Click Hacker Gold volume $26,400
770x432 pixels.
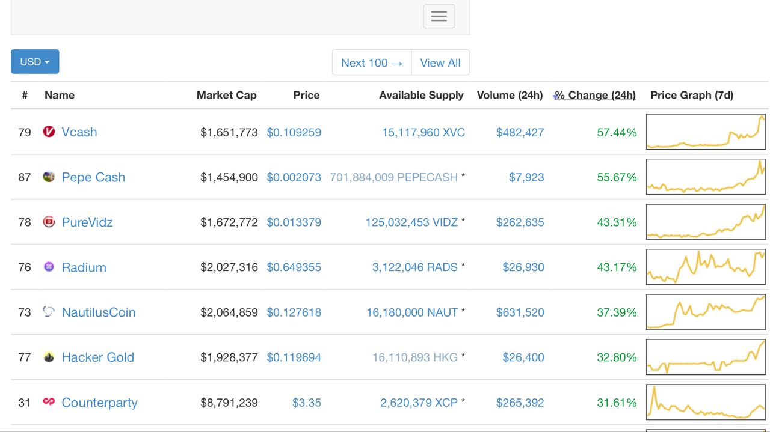[523, 357]
